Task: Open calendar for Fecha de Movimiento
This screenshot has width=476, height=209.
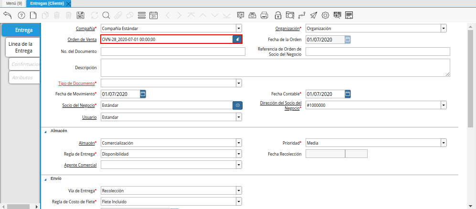Action: [143, 94]
